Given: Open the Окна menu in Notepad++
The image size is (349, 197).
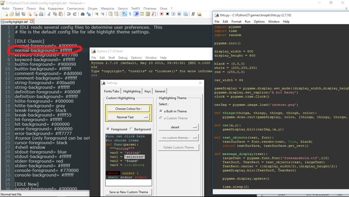Looking at the screenshot, I should [163, 8].
